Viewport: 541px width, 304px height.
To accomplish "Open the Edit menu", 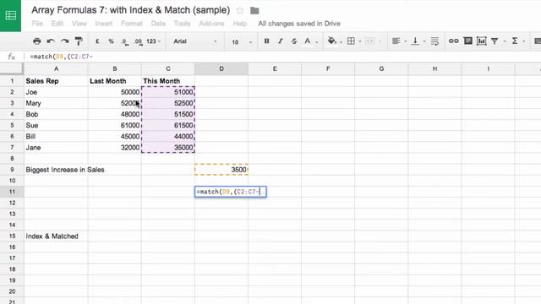I will click(57, 24).
